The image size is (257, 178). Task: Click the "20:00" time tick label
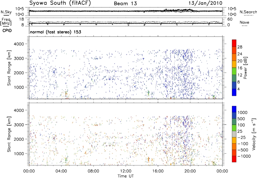coord(190,171)
